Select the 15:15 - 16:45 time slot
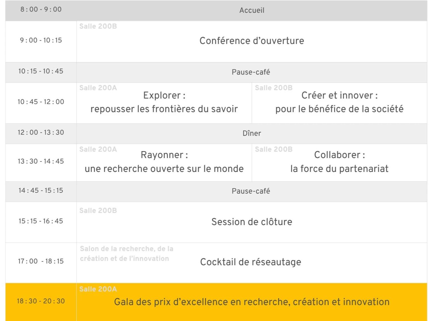The image size is (433, 321). click(41, 221)
